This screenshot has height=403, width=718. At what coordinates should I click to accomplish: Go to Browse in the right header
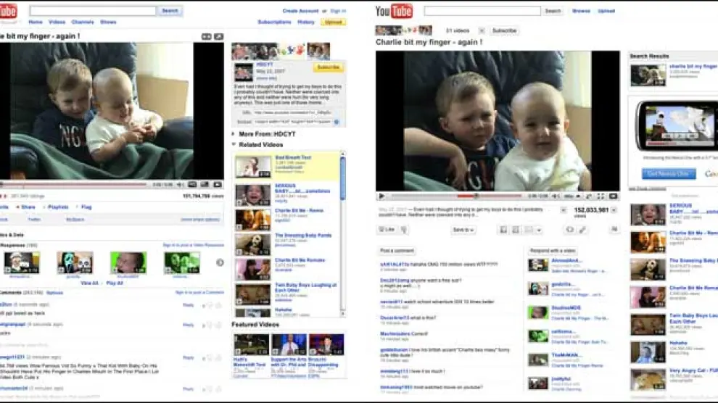(x=581, y=11)
